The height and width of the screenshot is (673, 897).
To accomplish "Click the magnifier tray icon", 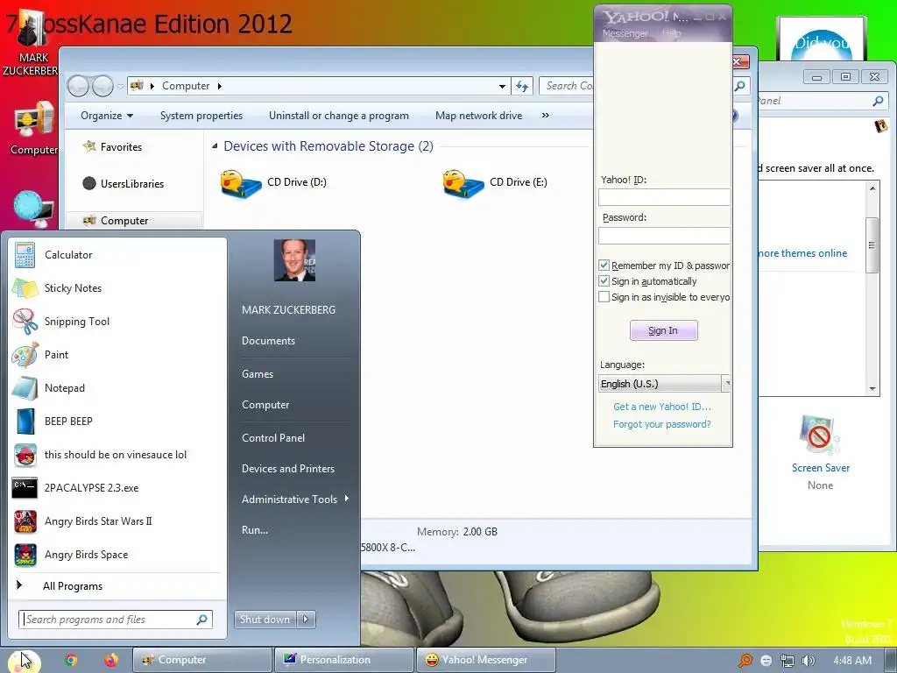I will pyautogui.click(x=745, y=661).
